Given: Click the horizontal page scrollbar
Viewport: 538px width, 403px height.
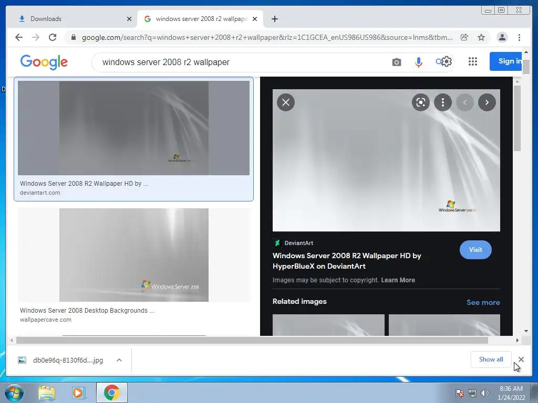Looking at the screenshot, I should coord(252,340).
